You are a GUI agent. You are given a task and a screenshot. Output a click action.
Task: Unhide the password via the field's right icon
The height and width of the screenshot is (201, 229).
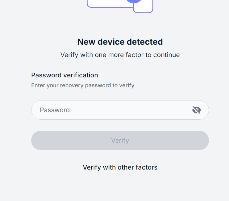pyautogui.click(x=197, y=110)
